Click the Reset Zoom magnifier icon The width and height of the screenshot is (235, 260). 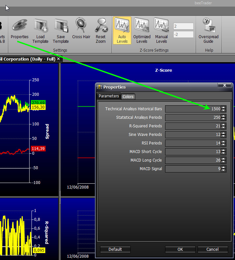(101, 25)
